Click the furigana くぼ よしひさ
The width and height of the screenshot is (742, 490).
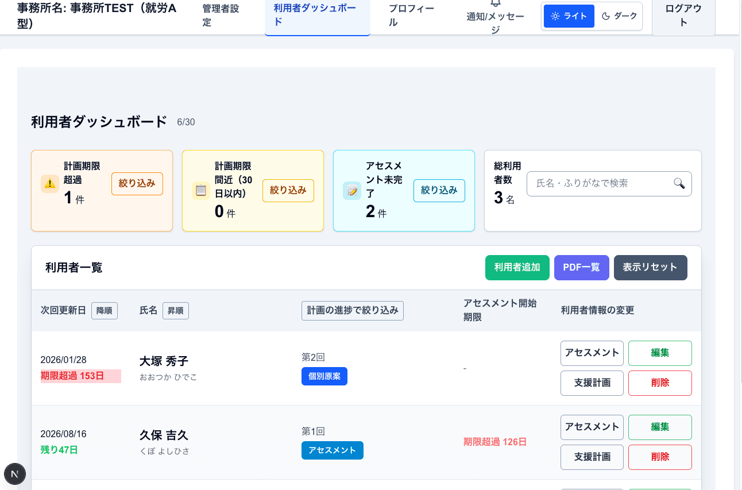pos(165,452)
